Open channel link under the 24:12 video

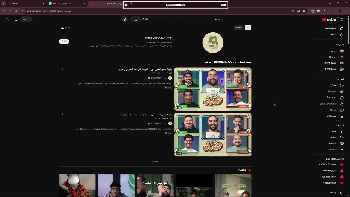pyautogui.click(x=159, y=78)
